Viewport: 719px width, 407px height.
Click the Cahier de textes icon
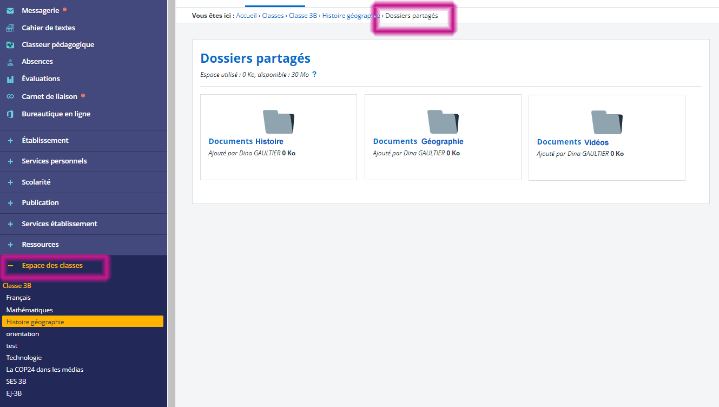coord(10,28)
